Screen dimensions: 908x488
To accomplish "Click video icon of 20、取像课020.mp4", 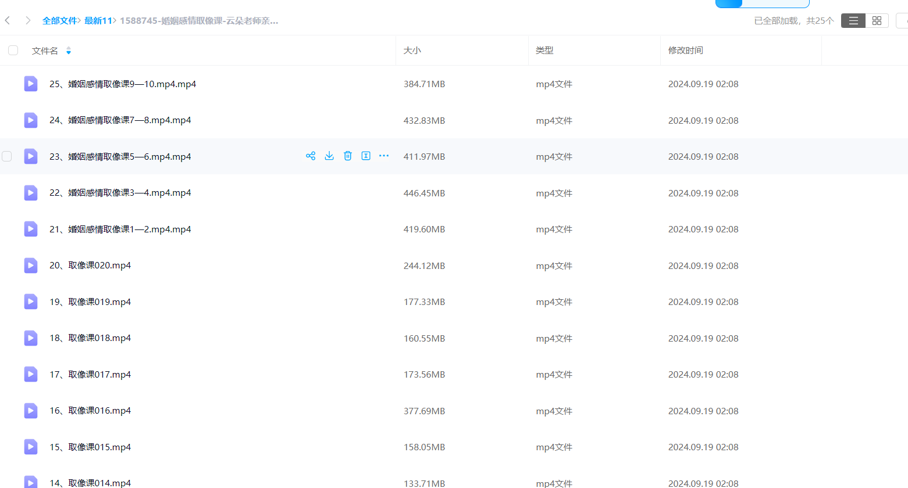I will 31,265.
